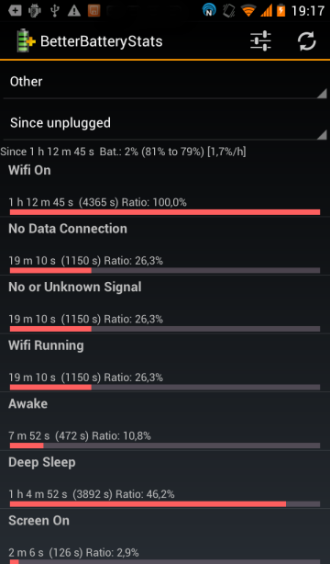Open the Since unplugged reference dropdown
Viewport: 330px width, 564px height.
[x=165, y=123]
